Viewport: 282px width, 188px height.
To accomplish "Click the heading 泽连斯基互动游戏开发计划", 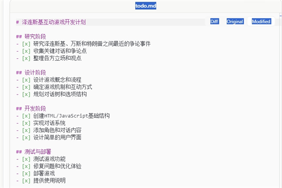I will point(54,22).
